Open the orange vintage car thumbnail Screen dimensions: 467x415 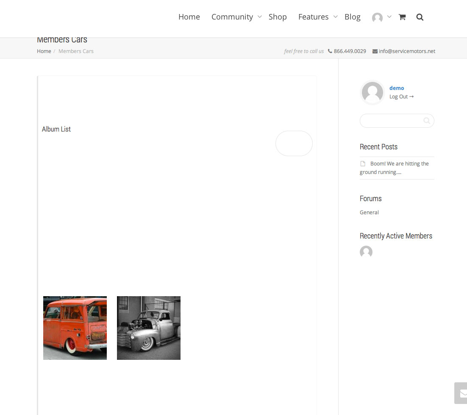coord(75,328)
